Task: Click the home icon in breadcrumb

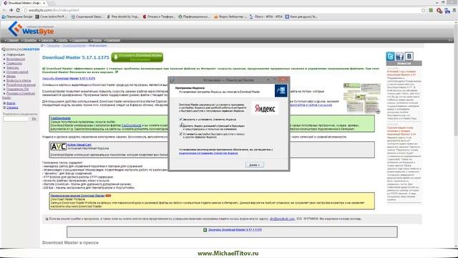Action: pyautogui.click(x=42, y=46)
